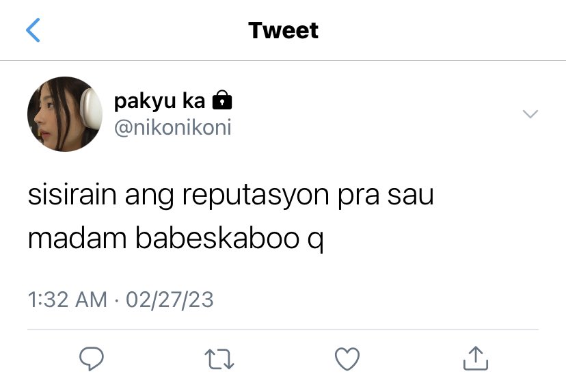Reply using the speech bubble icon
This screenshot has width=566, height=387.
(x=92, y=358)
